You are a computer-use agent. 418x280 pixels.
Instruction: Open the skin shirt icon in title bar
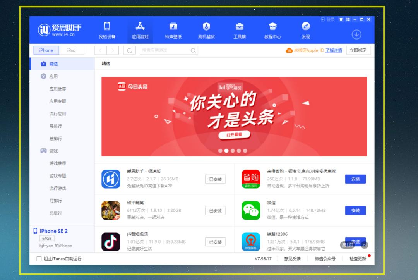tap(341, 19)
